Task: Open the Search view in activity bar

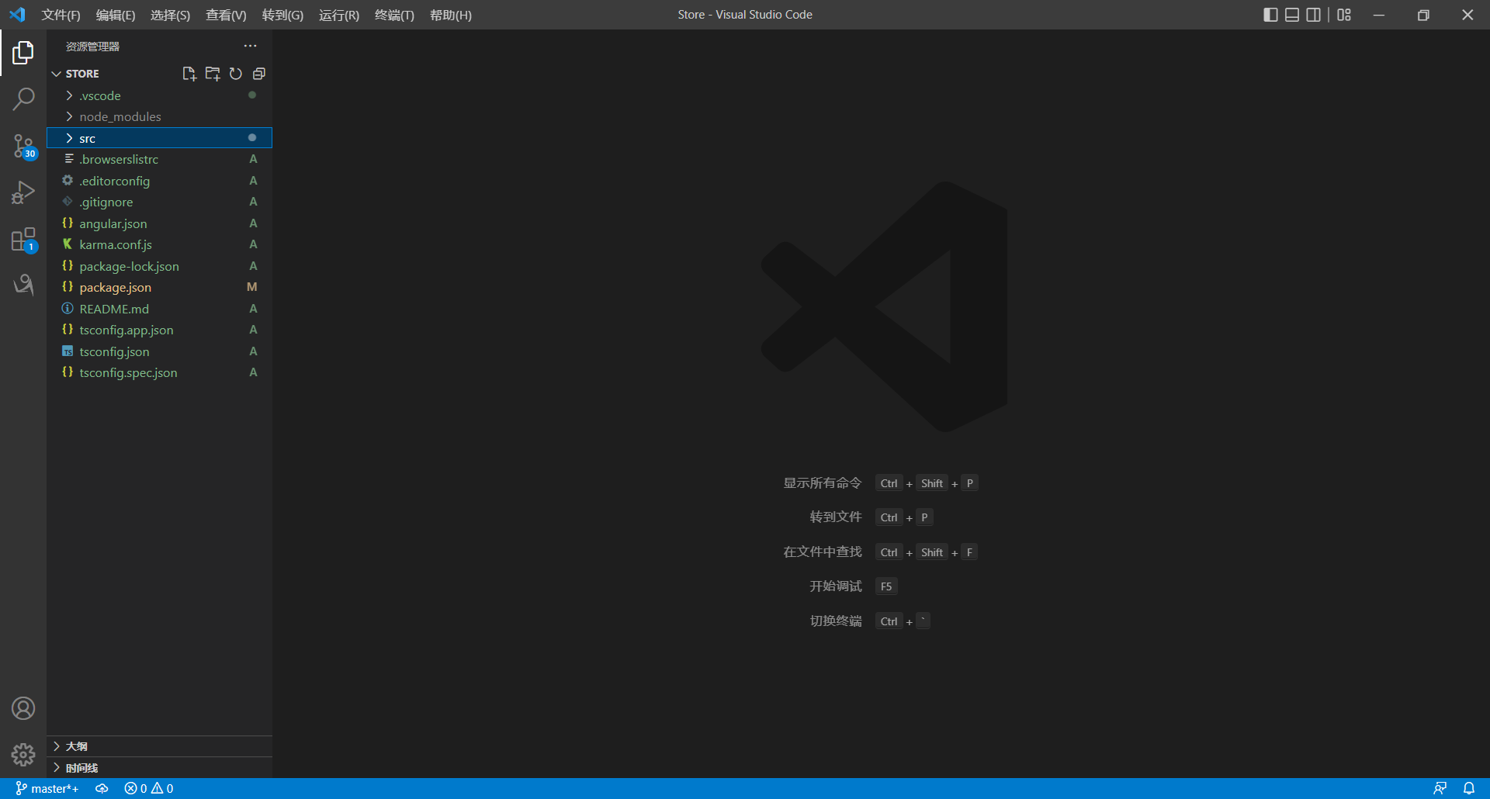Action: pos(23,99)
